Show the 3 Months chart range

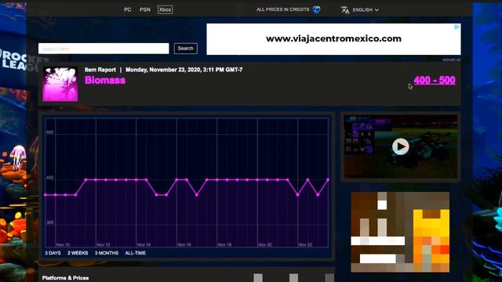pos(107,253)
